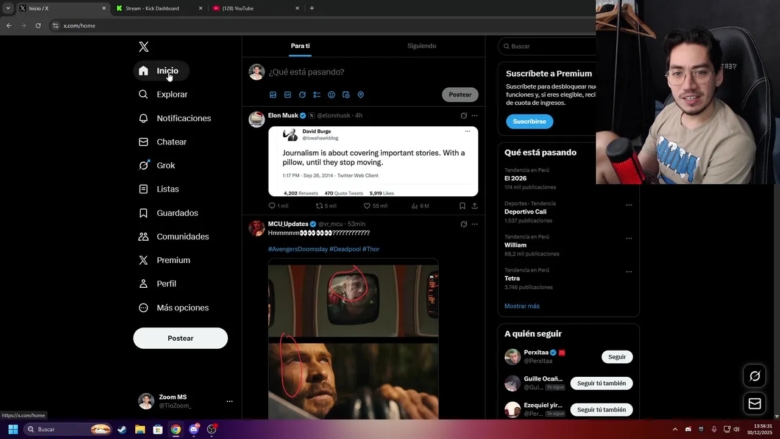
Task: Click Grok icon on MCU_Updates post
Action: [x=464, y=224]
